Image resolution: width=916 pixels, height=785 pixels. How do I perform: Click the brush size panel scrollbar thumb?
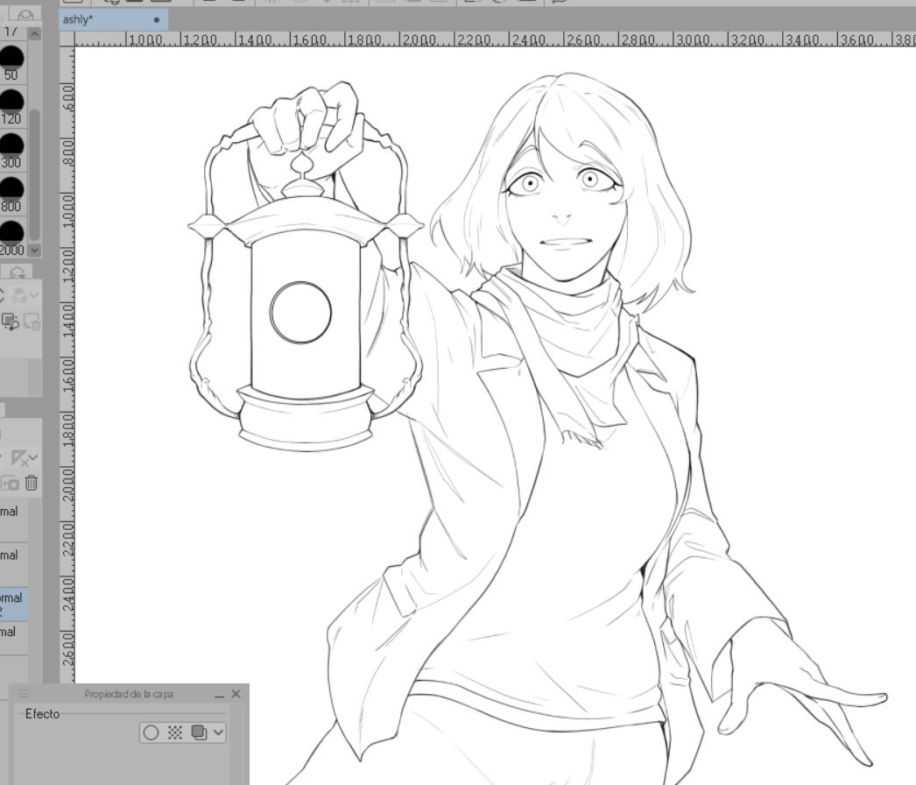(x=34, y=174)
